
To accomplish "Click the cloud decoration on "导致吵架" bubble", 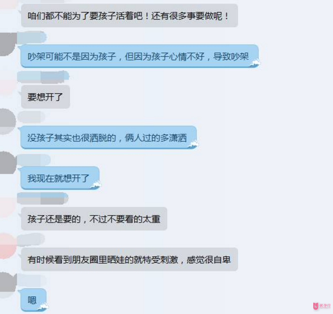I will point(255,63).
